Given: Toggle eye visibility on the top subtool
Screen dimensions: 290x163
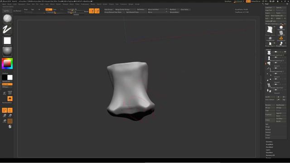Looking at the screenshot, I should (x=285, y=52).
